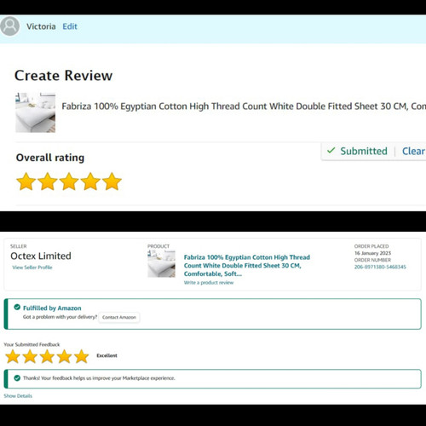This screenshot has height=426, width=426.
Task: Set Overall rating to four stars
Action: coord(90,181)
